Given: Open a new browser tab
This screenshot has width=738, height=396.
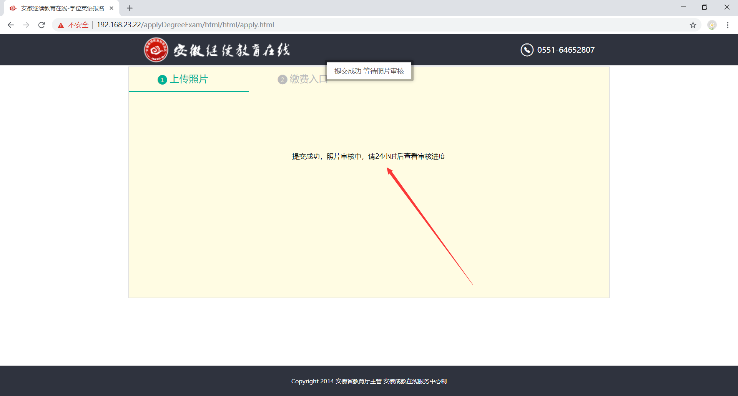Looking at the screenshot, I should 130,8.
